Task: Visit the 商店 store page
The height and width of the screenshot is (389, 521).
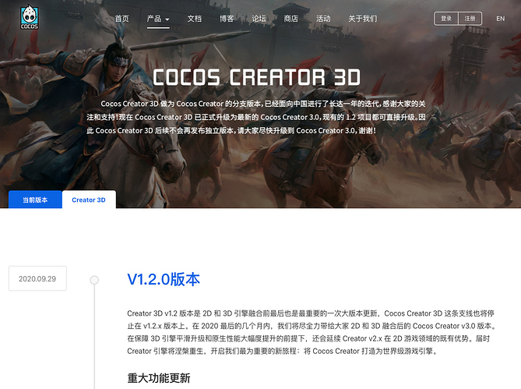Action: click(x=291, y=19)
